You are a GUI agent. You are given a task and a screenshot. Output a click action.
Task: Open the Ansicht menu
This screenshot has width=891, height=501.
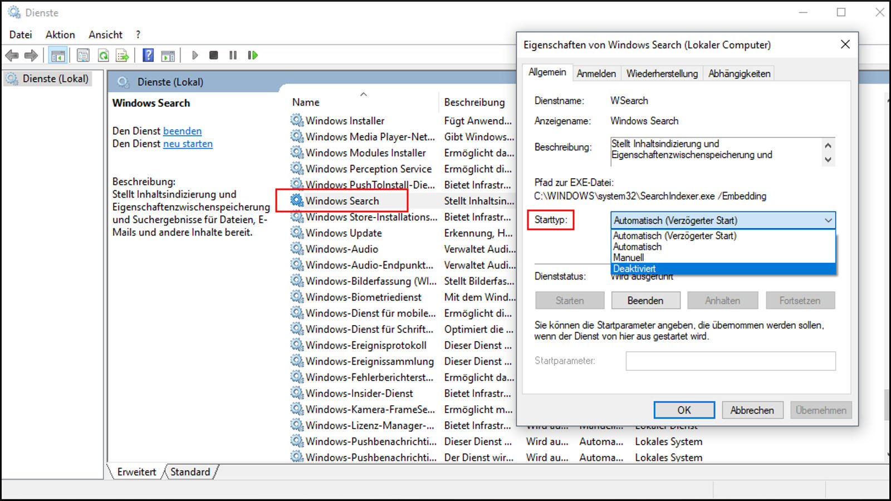[105, 35]
